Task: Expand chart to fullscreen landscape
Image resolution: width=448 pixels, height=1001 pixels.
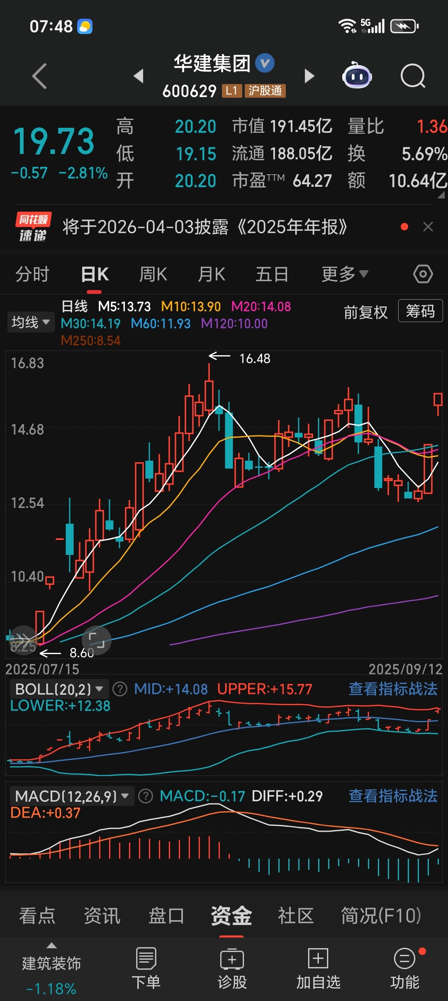Action: coord(97,640)
